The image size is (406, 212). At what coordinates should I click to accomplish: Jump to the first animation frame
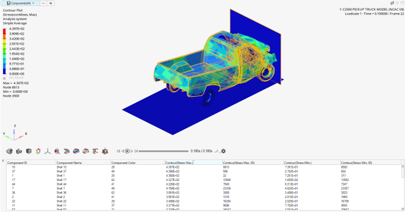click(118, 151)
